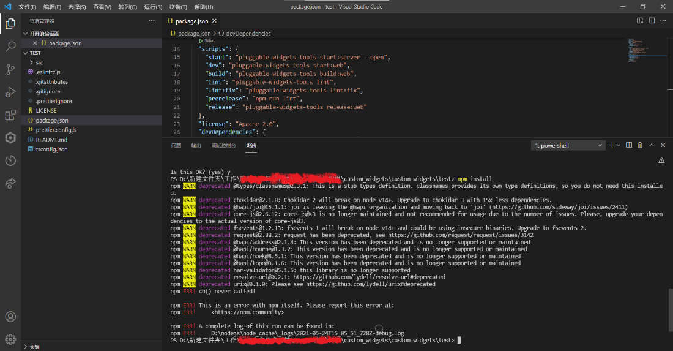Select the package.json editor tab
Image resolution: width=673 pixels, height=351 pixels.
(x=191, y=21)
